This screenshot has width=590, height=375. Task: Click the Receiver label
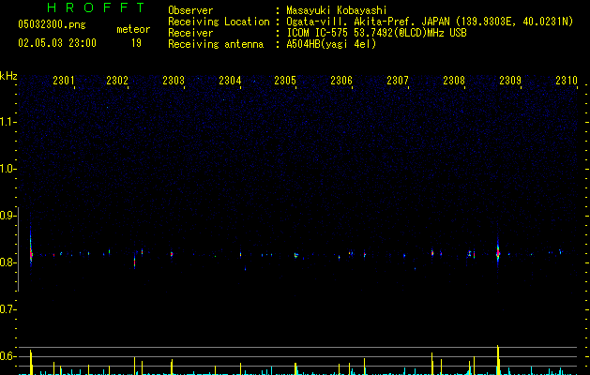coord(190,33)
